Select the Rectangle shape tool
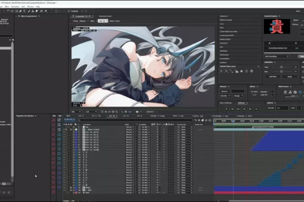 [16, 11]
